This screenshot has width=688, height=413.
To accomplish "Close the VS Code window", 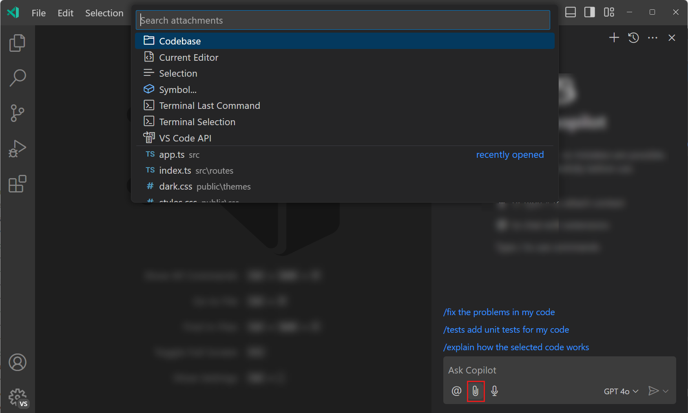I will tap(676, 12).
